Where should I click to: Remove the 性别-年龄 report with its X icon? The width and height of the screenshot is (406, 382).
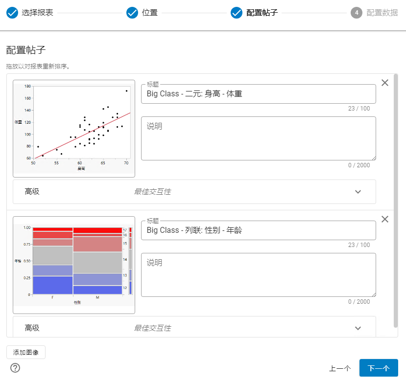pyautogui.click(x=384, y=219)
